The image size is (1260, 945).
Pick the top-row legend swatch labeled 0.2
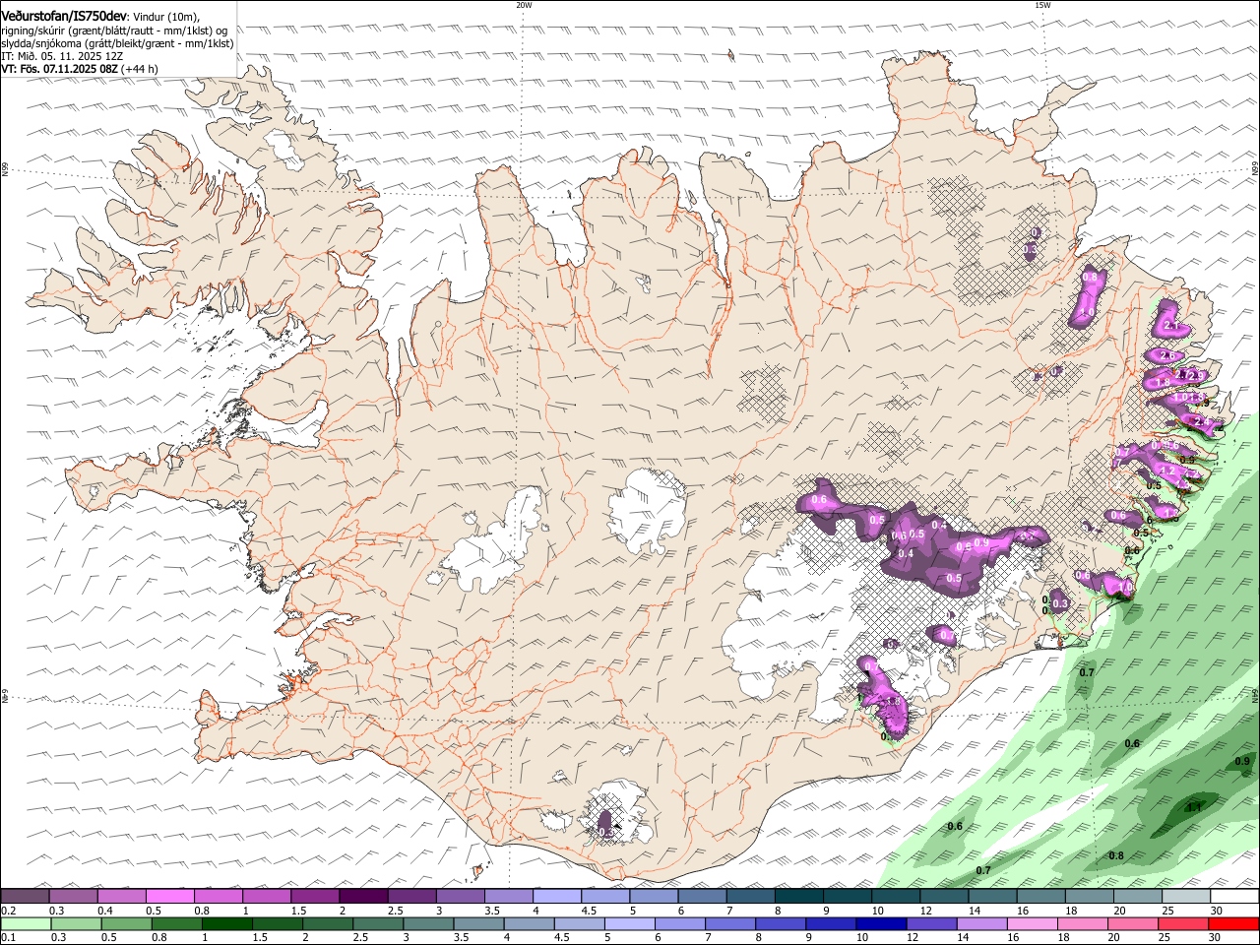point(25,896)
